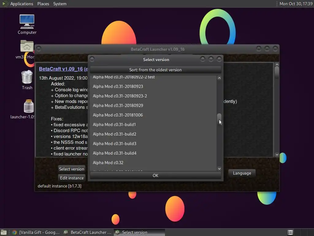Click Chrome icon in taskbar
Screen dimensions: 314x236
(x=14, y=232)
